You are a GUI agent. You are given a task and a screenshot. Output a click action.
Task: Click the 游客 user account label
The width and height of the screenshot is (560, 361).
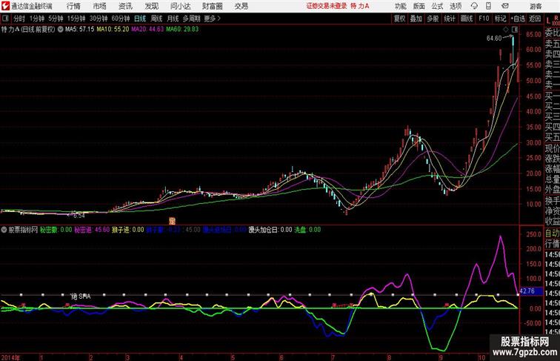point(536,6)
